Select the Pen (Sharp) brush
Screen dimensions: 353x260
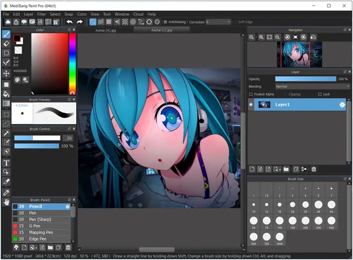(41, 219)
